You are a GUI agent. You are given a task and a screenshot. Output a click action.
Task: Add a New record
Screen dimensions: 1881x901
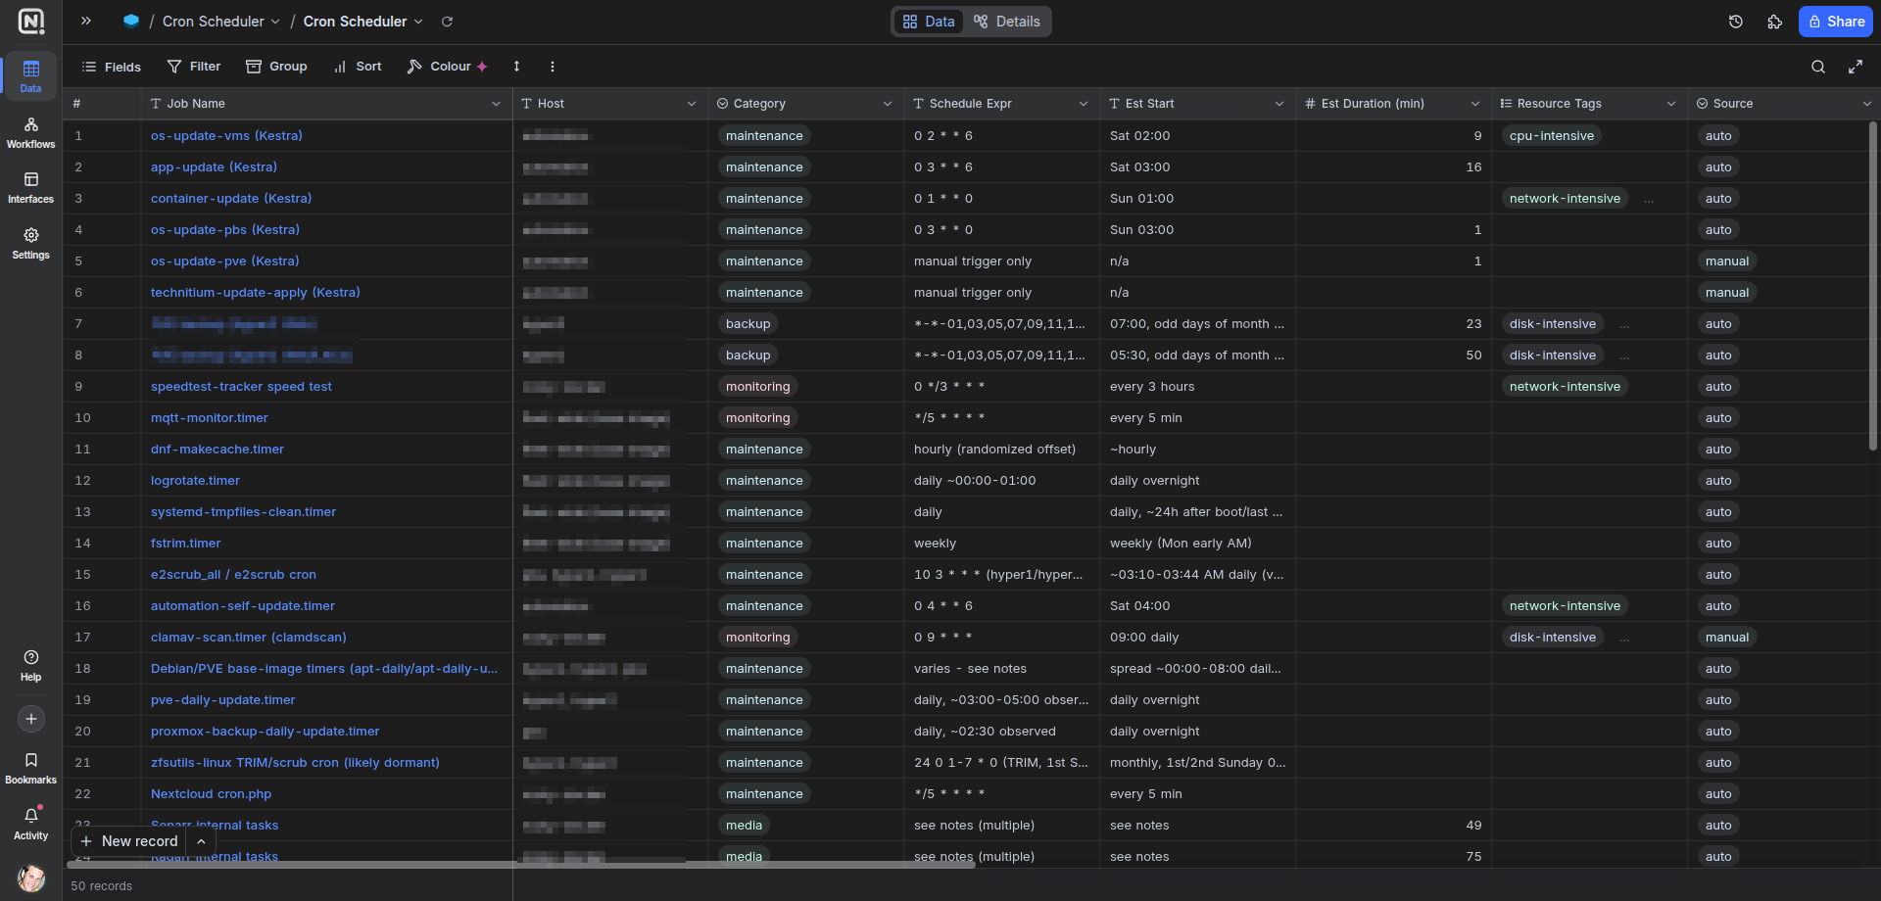[x=129, y=841]
